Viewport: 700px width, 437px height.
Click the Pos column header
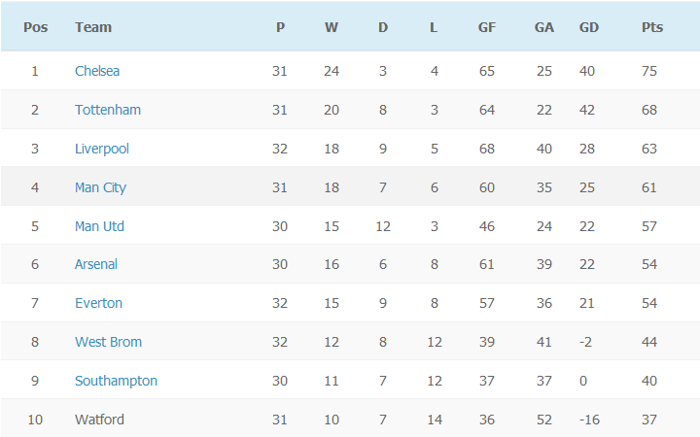click(x=35, y=27)
